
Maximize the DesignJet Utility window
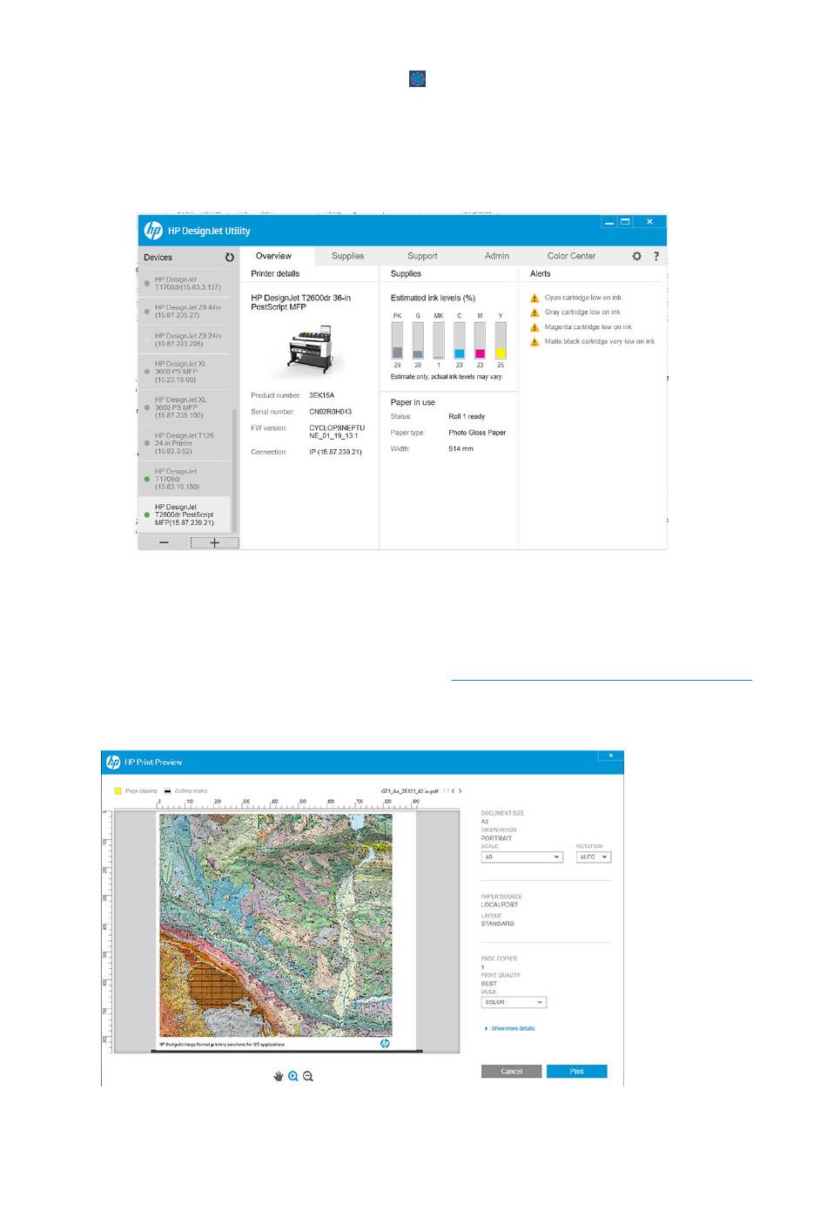pyautogui.click(x=625, y=223)
